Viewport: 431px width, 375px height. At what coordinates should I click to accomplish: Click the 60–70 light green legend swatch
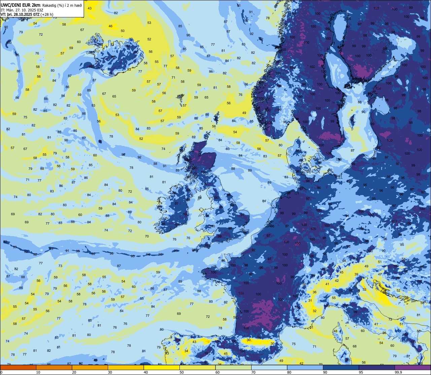(x=233, y=367)
